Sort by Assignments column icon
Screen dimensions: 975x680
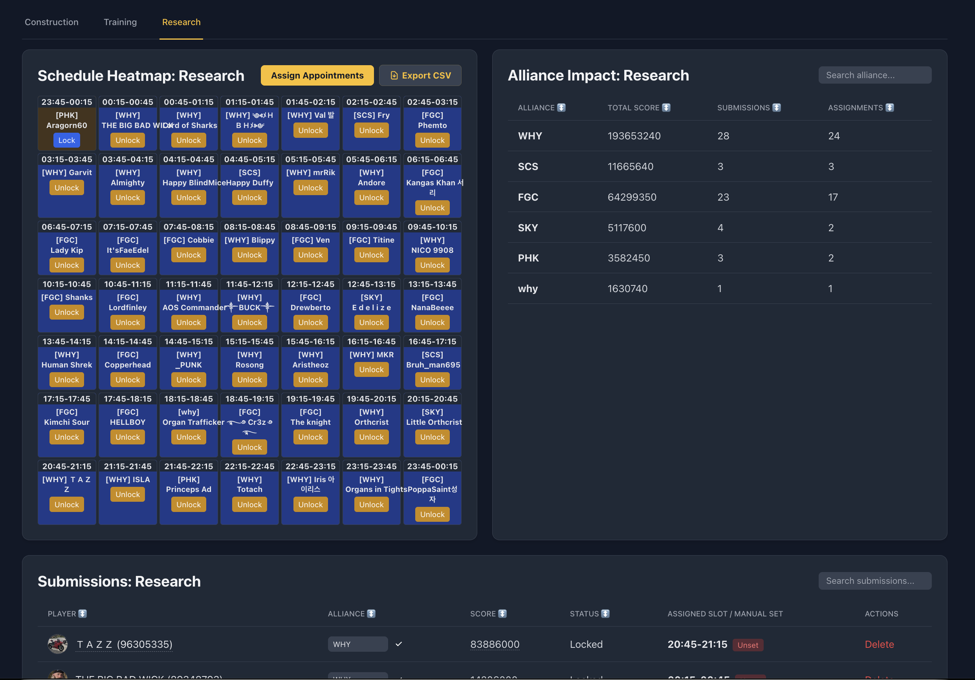coord(889,108)
